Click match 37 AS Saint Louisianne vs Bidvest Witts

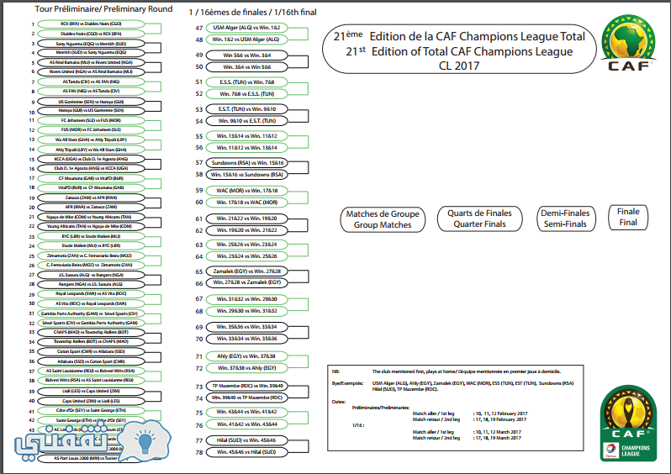[x=91, y=371]
